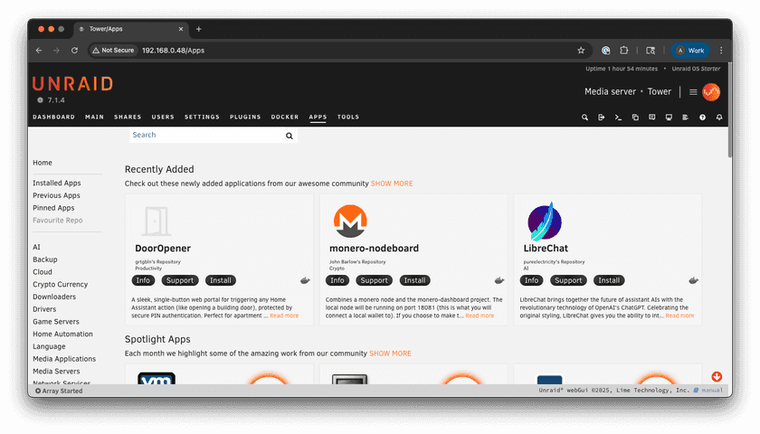The width and height of the screenshot is (760, 434).
Task: Install the LibreChat app
Action: (609, 280)
